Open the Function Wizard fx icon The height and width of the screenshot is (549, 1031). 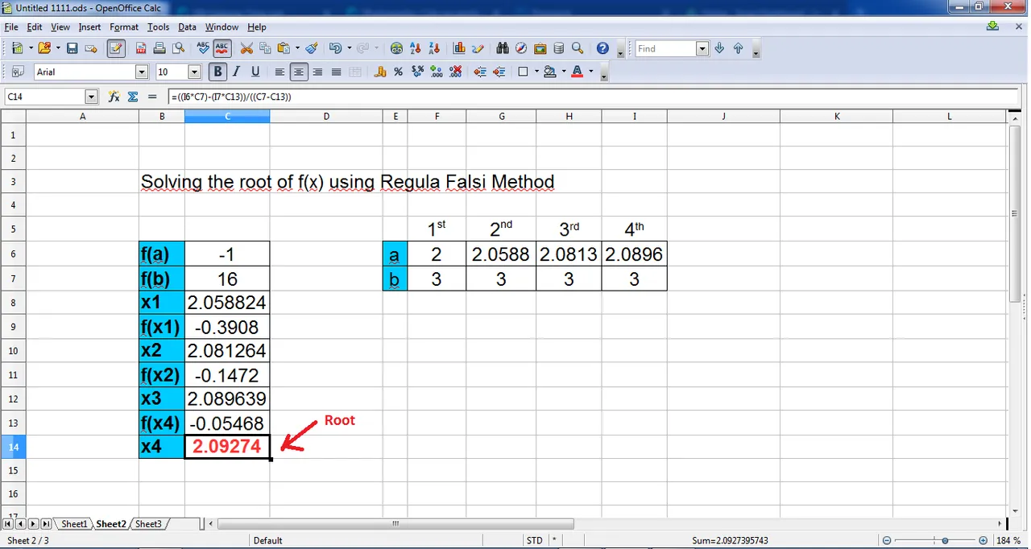point(114,97)
